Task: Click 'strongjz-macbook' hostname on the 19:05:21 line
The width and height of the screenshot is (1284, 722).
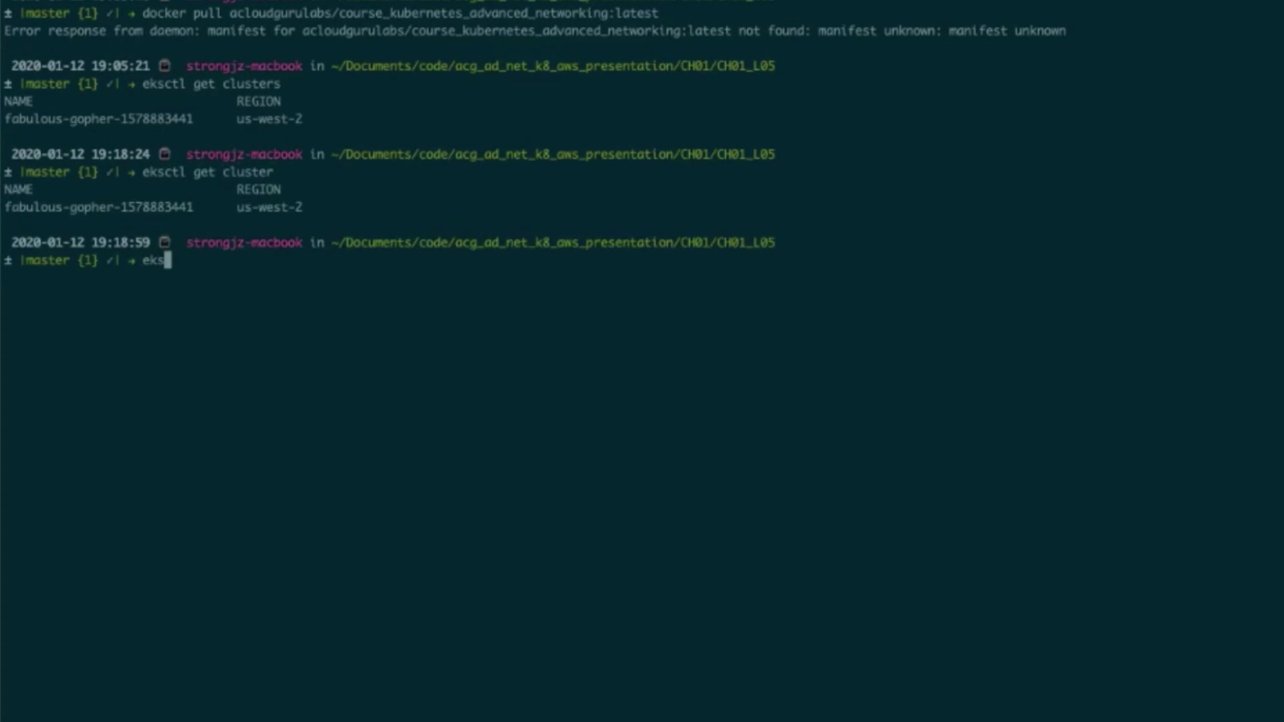Action: pos(243,66)
